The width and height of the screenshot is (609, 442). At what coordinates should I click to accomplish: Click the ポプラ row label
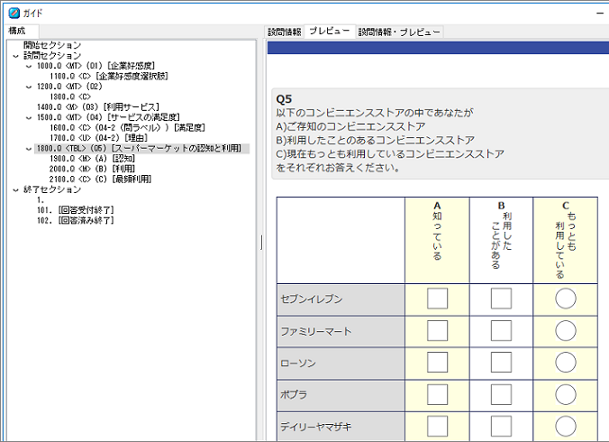(x=341, y=395)
